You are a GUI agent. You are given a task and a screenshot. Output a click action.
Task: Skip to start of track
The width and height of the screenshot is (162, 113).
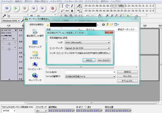pyautogui.click(x=33, y=8)
